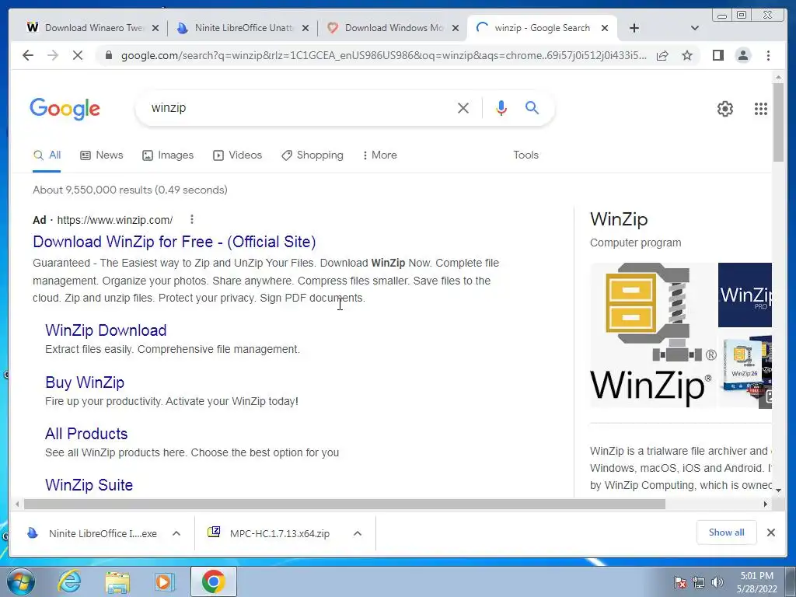Open the WinZip Suite sitelink
Screen dimensions: 796x597
coord(89,485)
